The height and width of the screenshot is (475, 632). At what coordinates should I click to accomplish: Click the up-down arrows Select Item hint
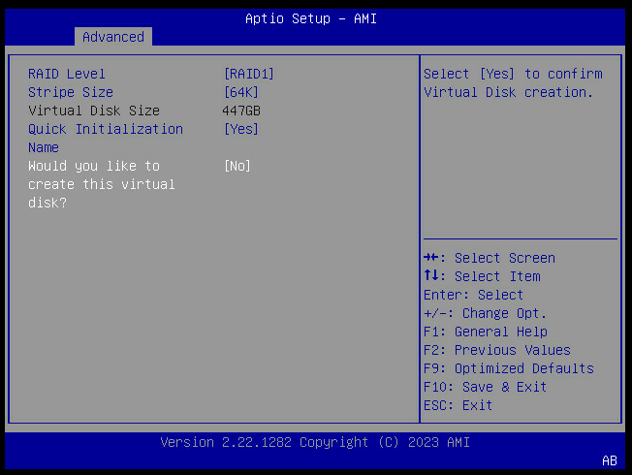(482, 276)
